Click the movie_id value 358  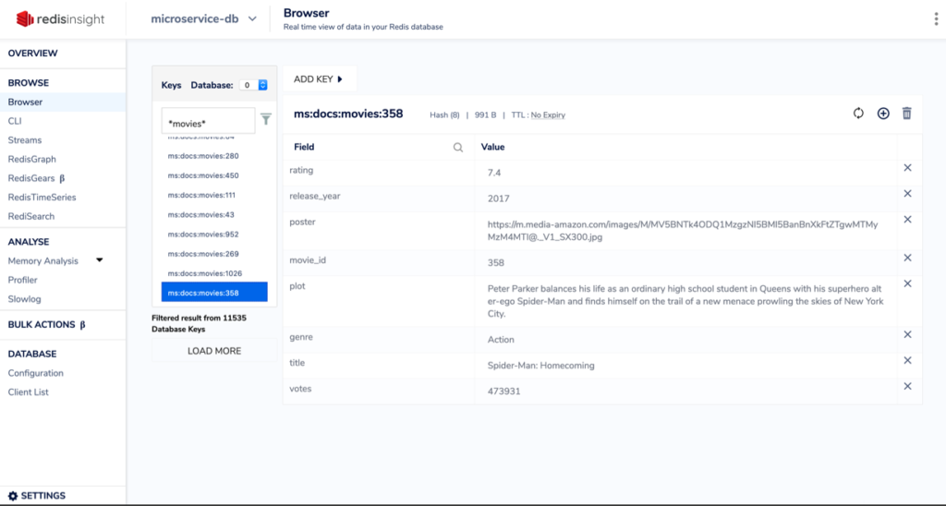(496, 263)
